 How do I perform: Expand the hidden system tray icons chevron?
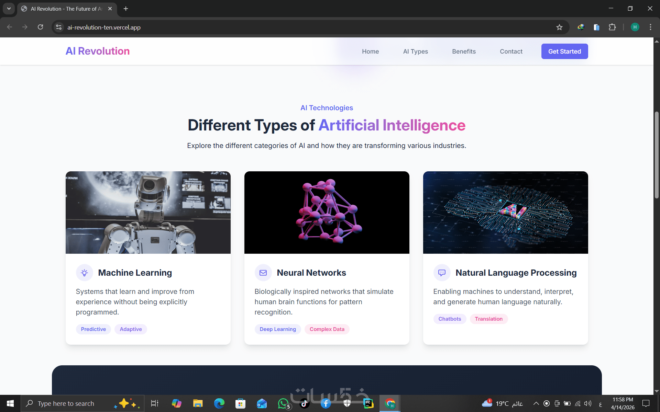[536, 403]
